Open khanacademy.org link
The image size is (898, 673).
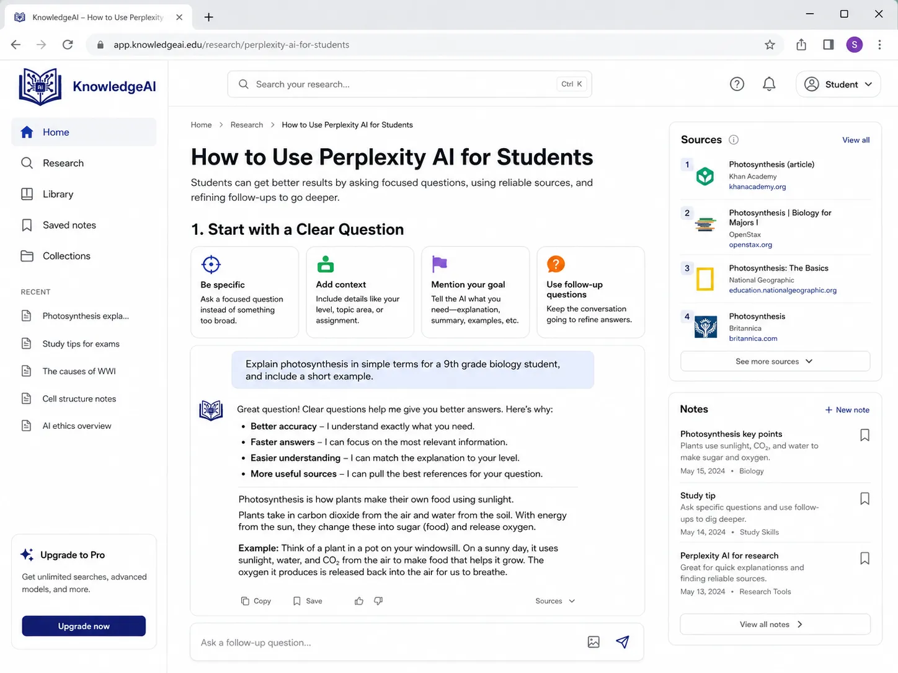pos(757,187)
